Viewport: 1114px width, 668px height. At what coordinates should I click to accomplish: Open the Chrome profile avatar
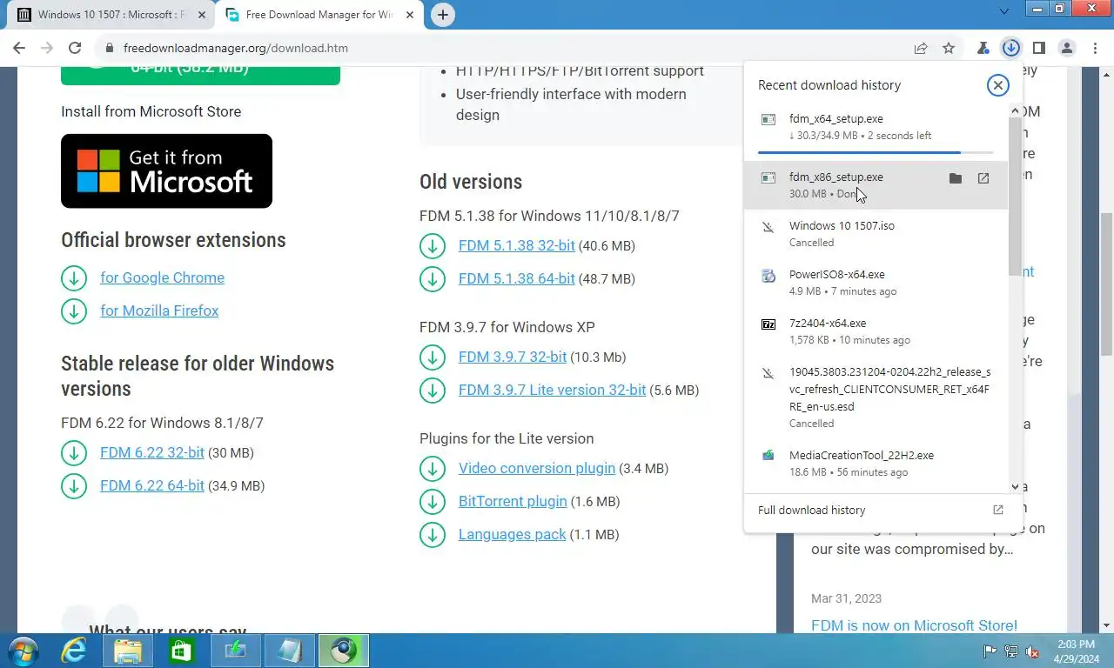point(1067,48)
